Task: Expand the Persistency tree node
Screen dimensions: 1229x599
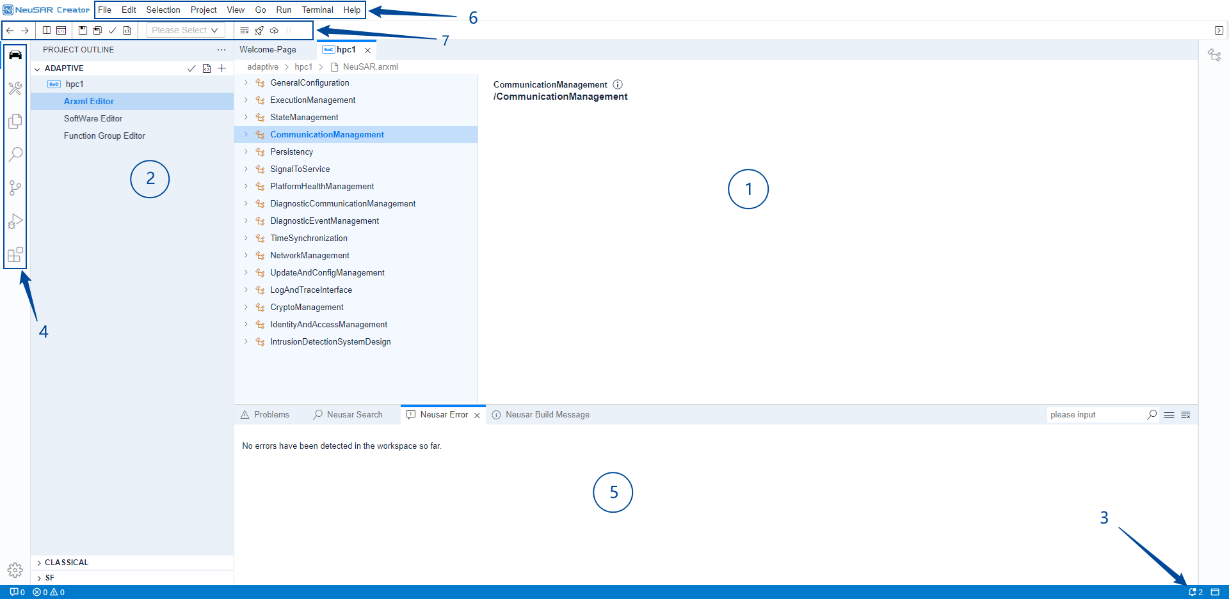Action: point(246,152)
